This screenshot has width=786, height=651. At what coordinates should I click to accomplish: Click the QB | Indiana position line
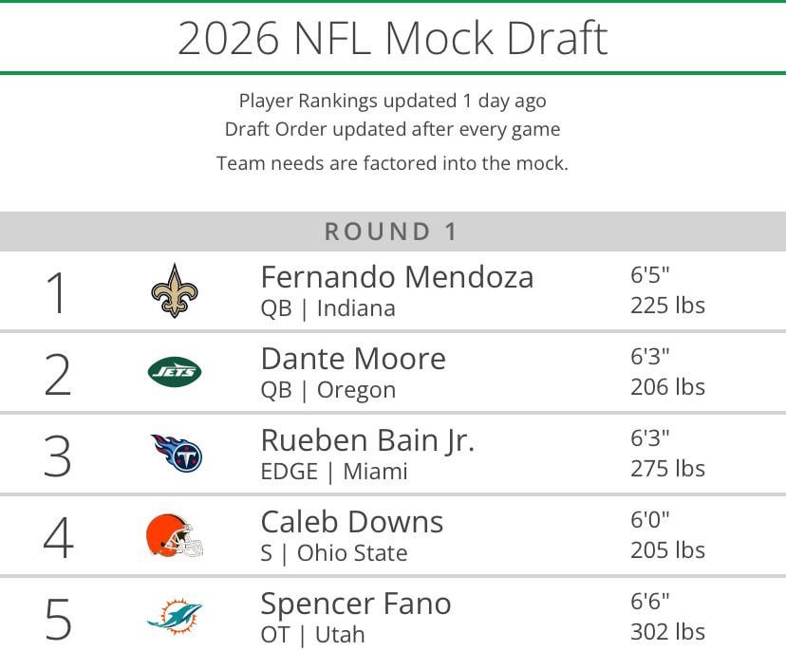click(327, 308)
